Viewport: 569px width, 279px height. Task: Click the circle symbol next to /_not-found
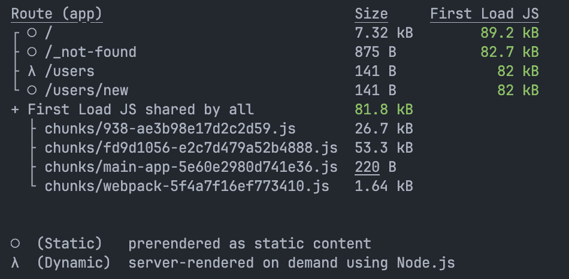pos(32,52)
